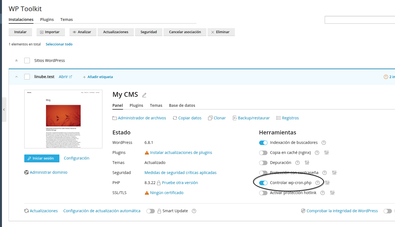The image size is (395, 227).
Task: Open wp-cron.php settings sliders icon
Action: 327,183
